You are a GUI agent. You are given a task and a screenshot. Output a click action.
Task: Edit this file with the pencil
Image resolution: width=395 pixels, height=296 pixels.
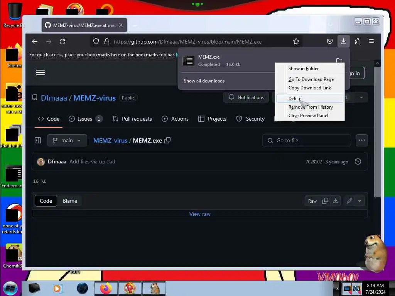349,201
